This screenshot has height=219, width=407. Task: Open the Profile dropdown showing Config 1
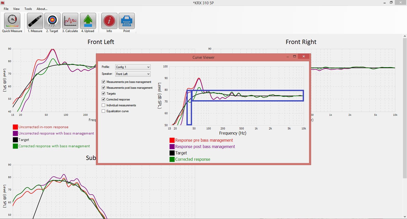click(133, 67)
